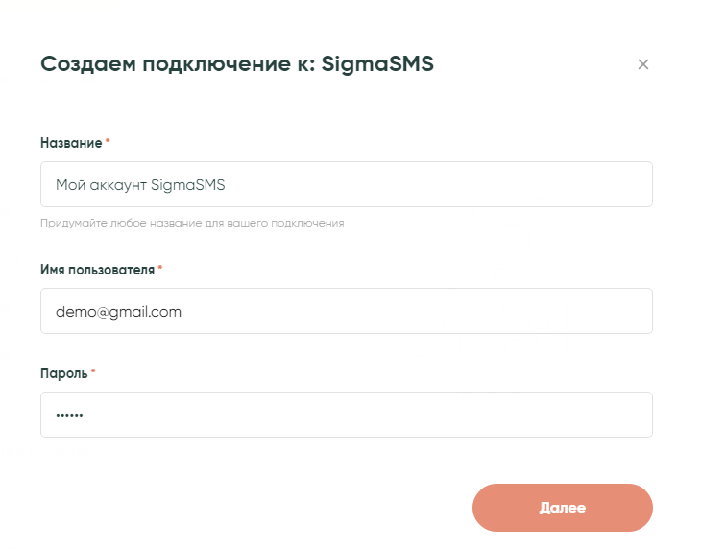Click the Название input field
702x549 pixels.
[346, 184]
